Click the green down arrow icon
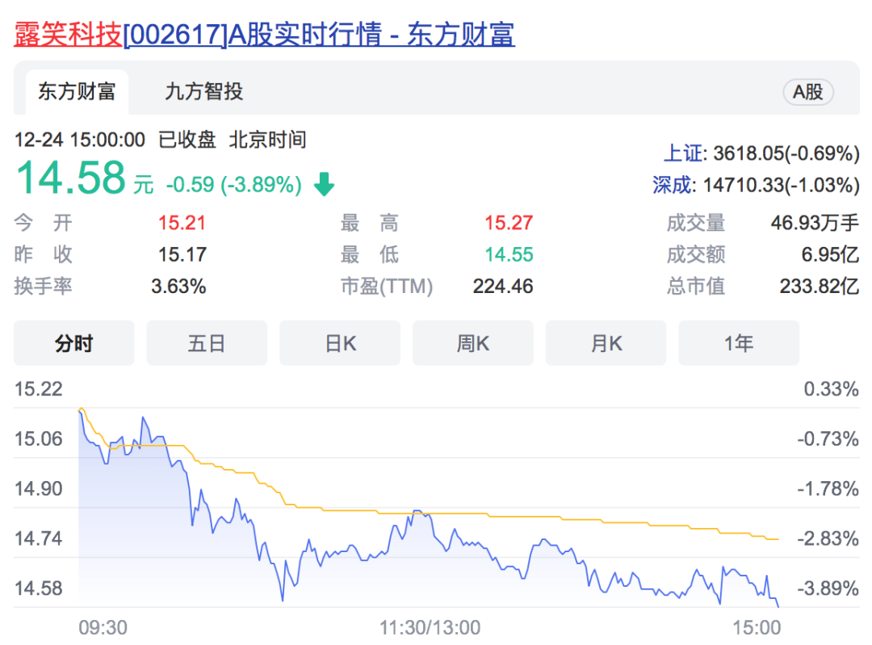This screenshot has width=872, height=645. (325, 184)
